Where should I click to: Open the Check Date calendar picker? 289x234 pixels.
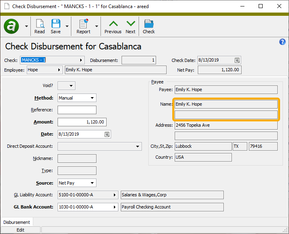237,60
